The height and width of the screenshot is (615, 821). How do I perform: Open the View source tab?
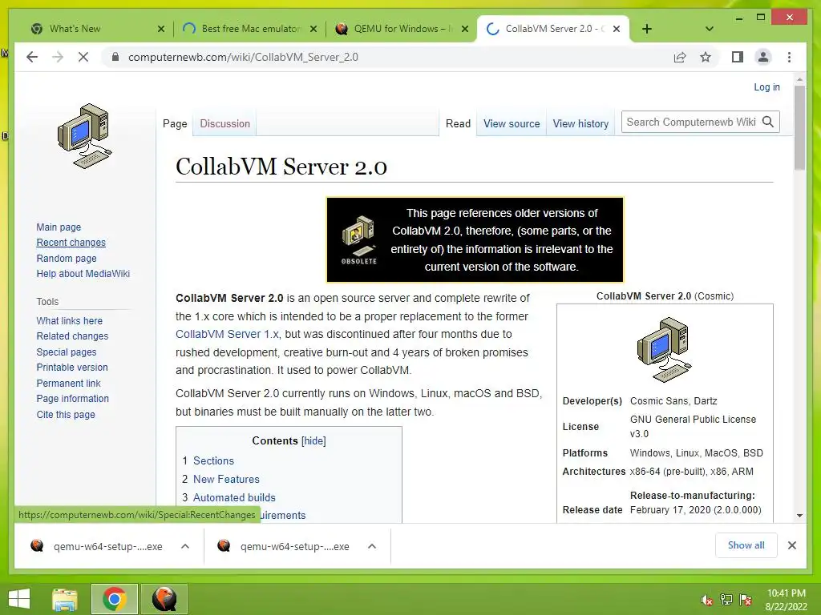coord(512,123)
